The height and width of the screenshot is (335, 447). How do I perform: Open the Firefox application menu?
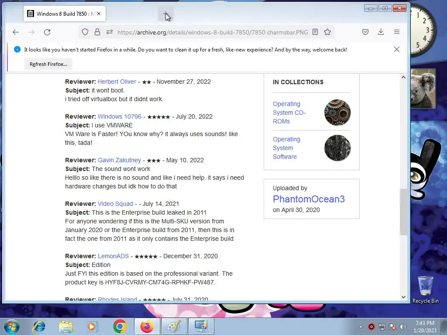click(396, 32)
